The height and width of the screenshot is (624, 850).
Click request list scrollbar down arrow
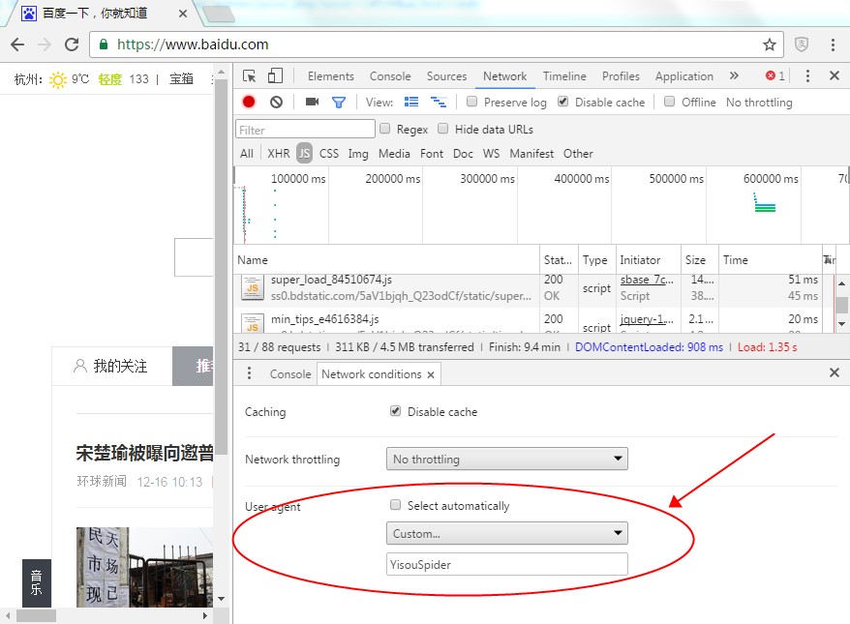click(841, 324)
